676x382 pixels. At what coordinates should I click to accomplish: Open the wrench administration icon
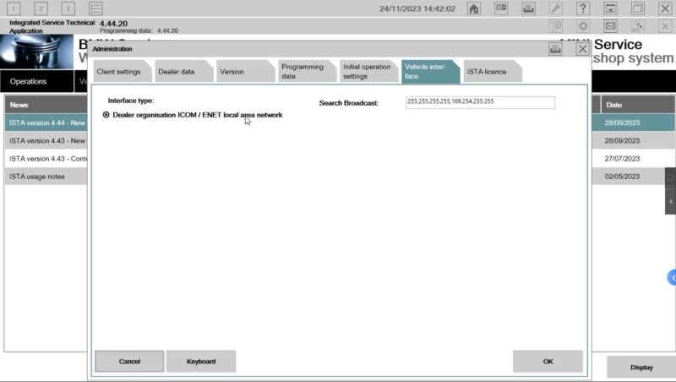(x=556, y=8)
